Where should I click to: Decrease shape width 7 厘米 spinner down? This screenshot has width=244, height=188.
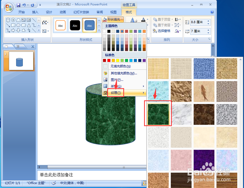point(208,33)
